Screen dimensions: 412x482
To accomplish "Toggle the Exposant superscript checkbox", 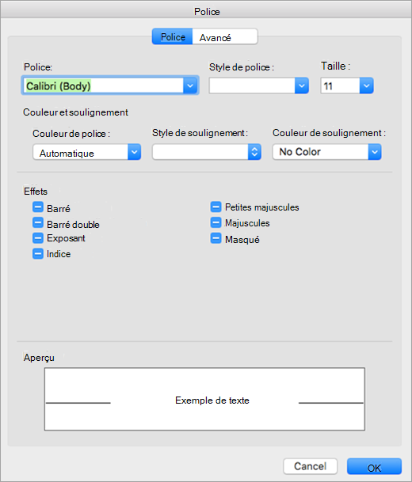I will [x=38, y=238].
